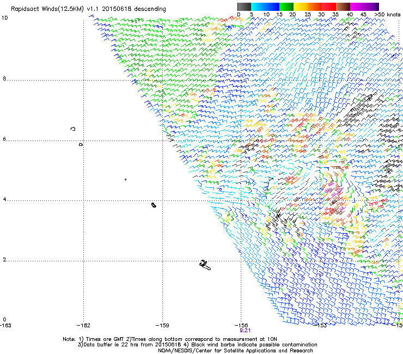Viewport: 403px width, 354px height.
Task: Click the '15' label under the color scale
Action: pos(279,15)
